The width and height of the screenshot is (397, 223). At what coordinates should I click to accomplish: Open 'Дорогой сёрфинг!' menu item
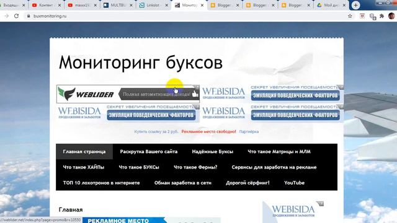click(248, 183)
